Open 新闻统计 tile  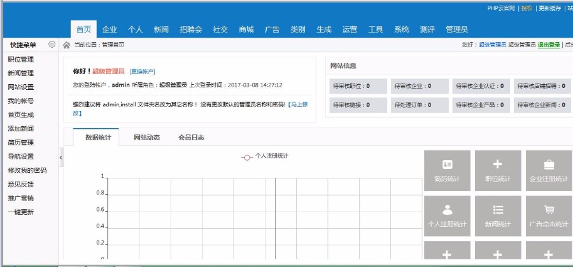point(498,216)
